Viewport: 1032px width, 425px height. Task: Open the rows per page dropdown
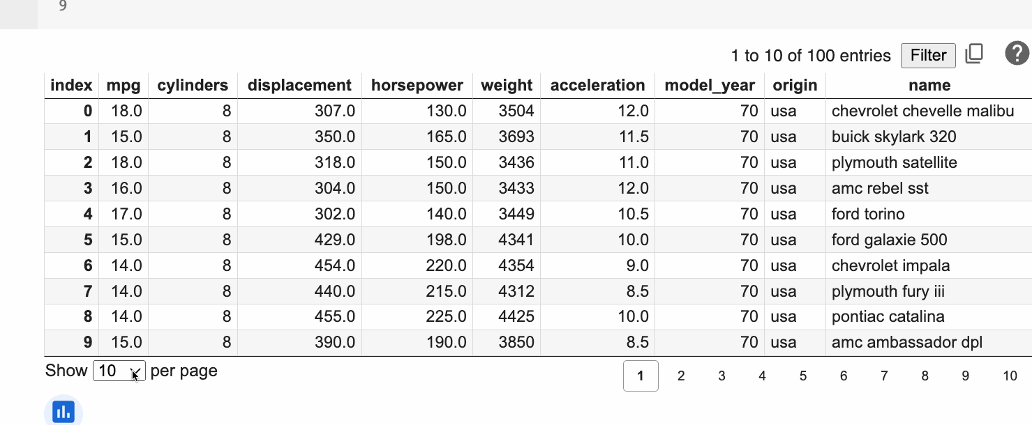(x=119, y=371)
